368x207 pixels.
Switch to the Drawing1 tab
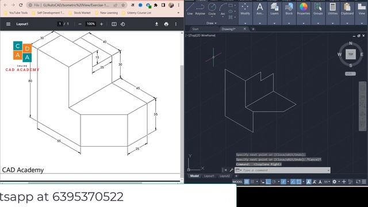click(x=228, y=29)
